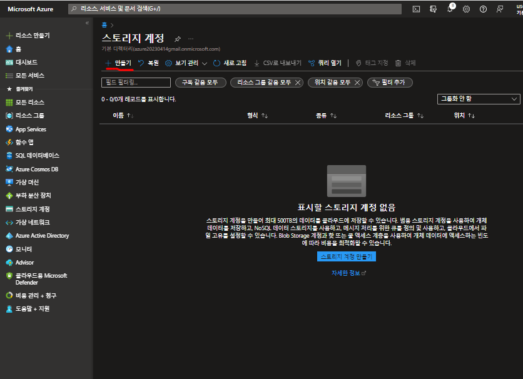Open 리소스 그룹 in the sidebar
The image size is (523, 379).
[25, 116]
